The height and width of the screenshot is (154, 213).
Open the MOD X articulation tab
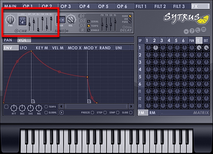[75, 48]
